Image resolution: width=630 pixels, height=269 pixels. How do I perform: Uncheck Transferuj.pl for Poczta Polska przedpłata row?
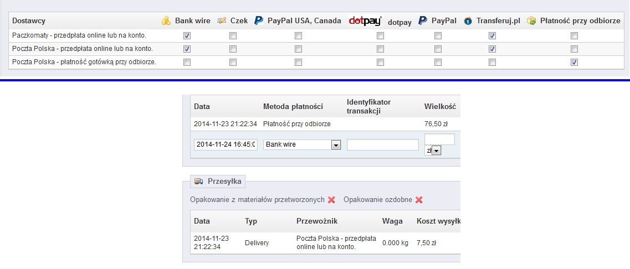pos(492,49)
